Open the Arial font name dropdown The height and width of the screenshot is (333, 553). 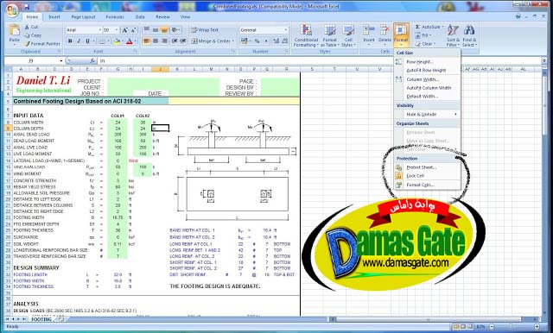100,30
